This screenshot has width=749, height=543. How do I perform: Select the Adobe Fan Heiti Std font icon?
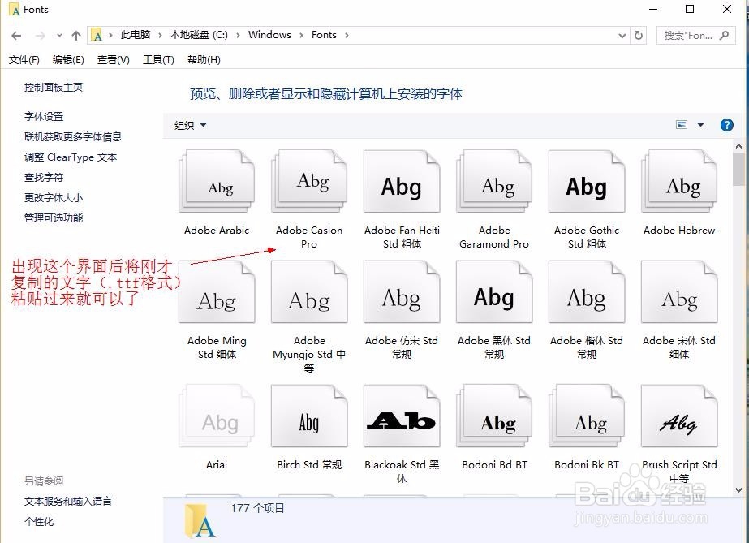tap(402, 181)
